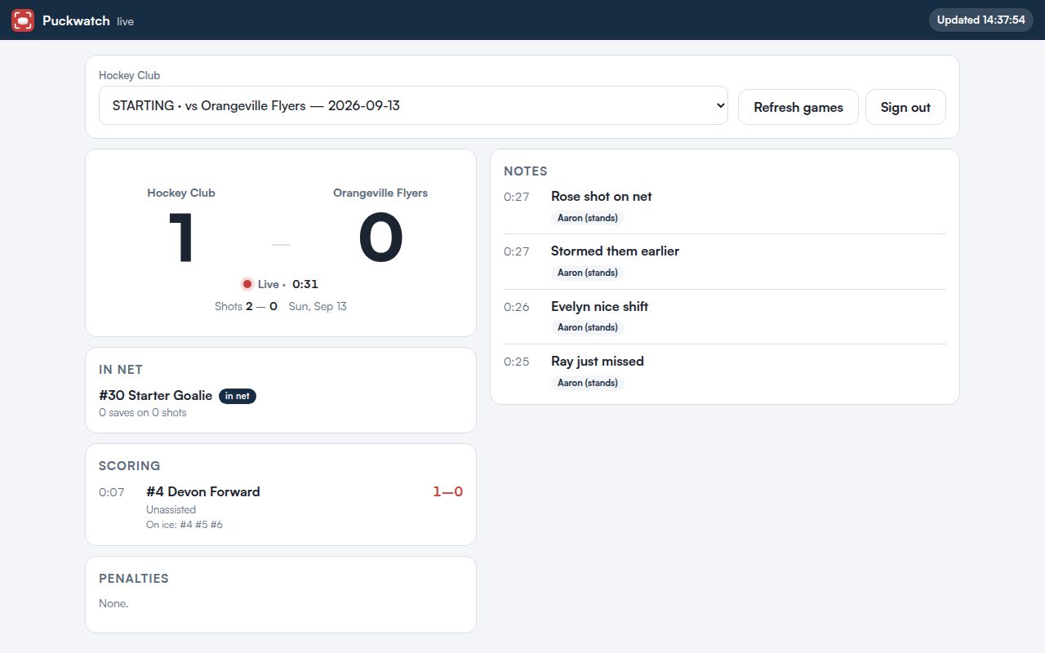Click Aaron (stands) tag under Evelyn nice shift
The width and height of the screenshot is (1045, 653).
pyautogui.click(x=588, y=327)
